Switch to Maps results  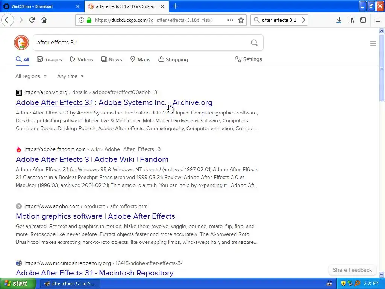pyautogui.click(x=140, y=59)
